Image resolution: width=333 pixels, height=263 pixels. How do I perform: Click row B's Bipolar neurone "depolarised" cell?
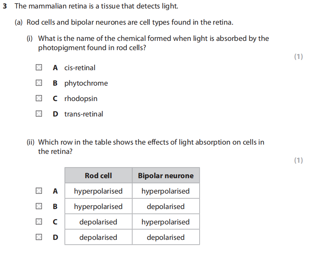166,206
